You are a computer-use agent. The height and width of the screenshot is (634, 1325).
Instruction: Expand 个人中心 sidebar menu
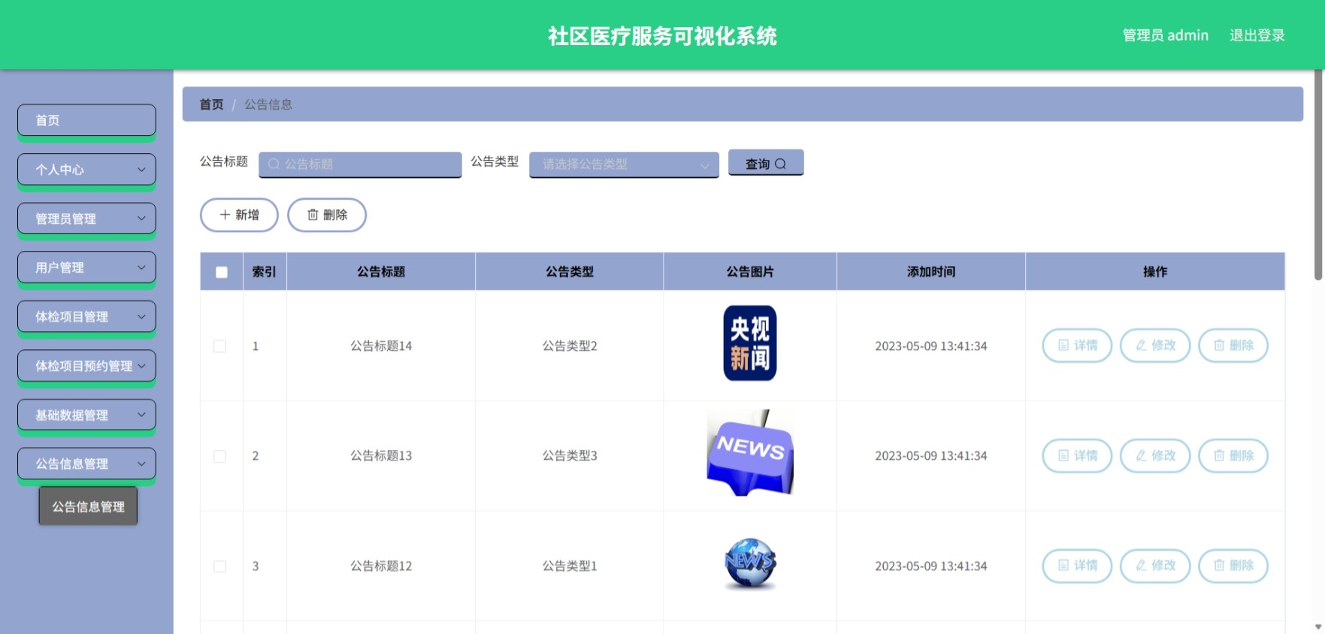click(86, 170)
